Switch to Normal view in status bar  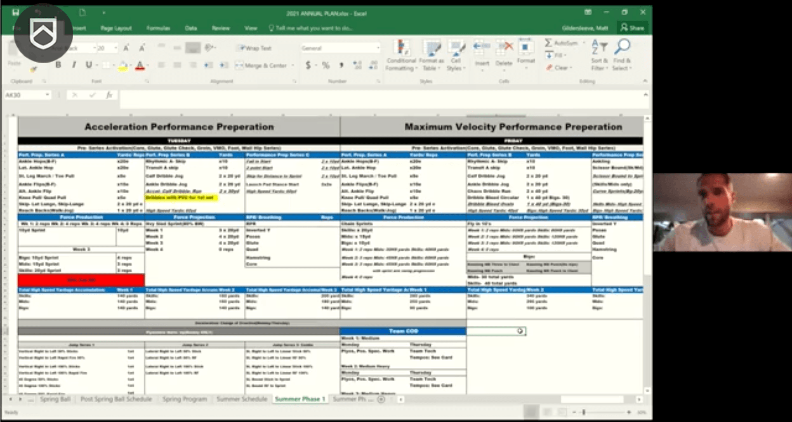pyautogui.click(x=531, y=412)
